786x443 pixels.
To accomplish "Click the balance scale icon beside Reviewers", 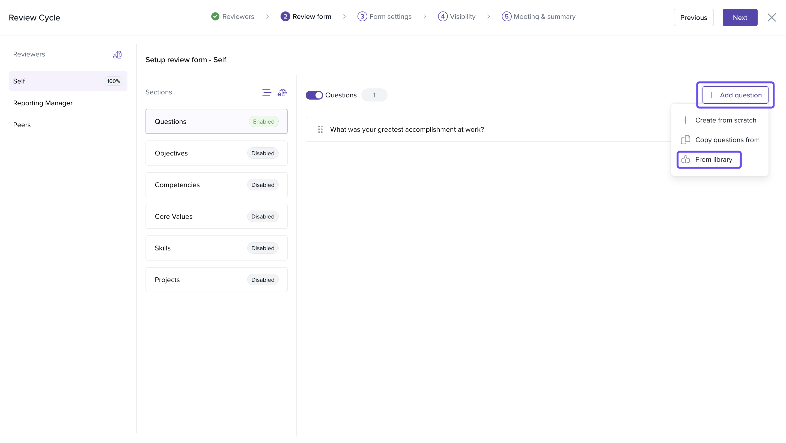I will (117, 55).
